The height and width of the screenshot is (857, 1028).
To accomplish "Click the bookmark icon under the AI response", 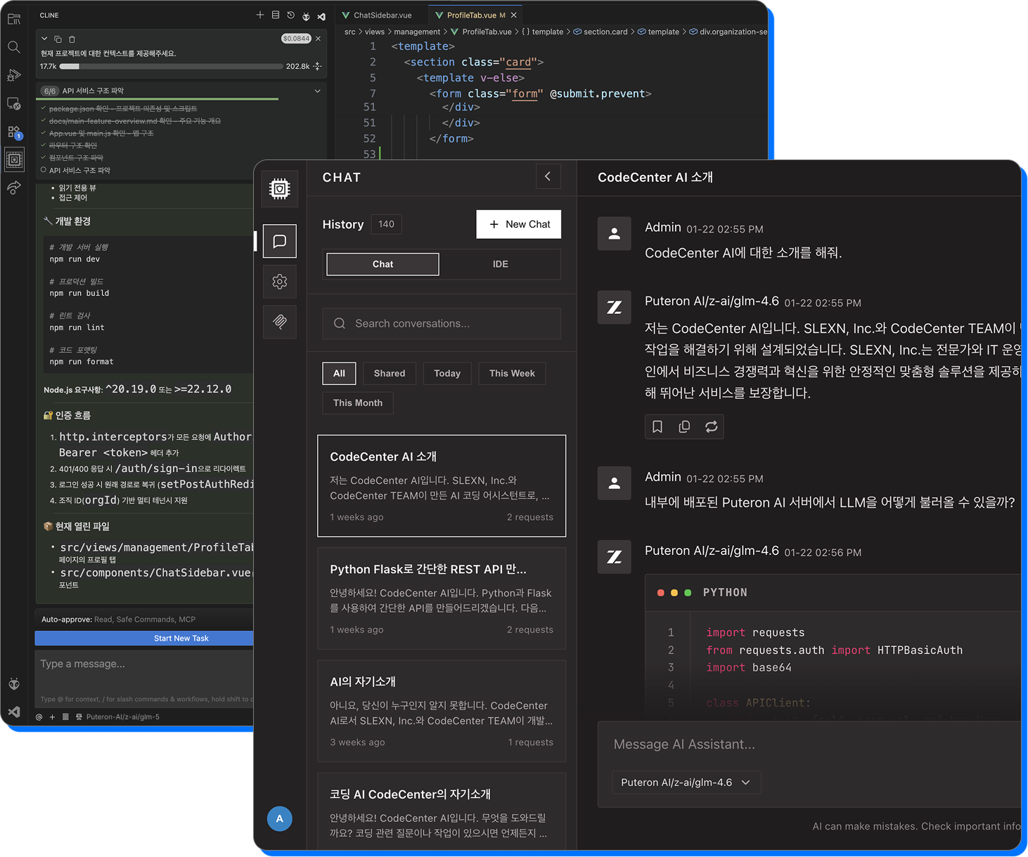I will (x=657, y=427).
